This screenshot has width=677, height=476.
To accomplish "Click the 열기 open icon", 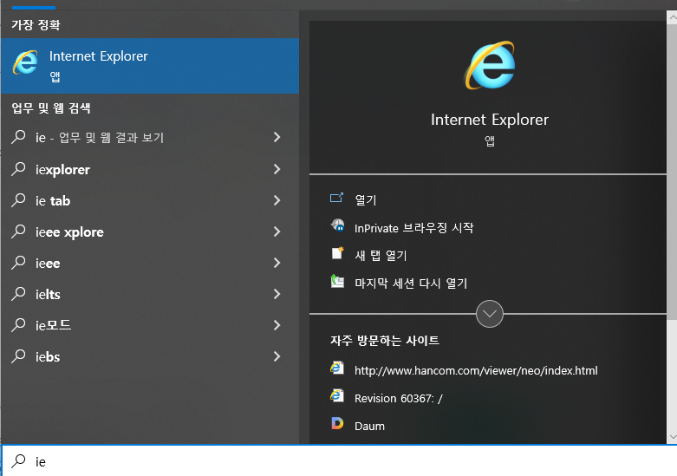I will [x=337, y=198].
